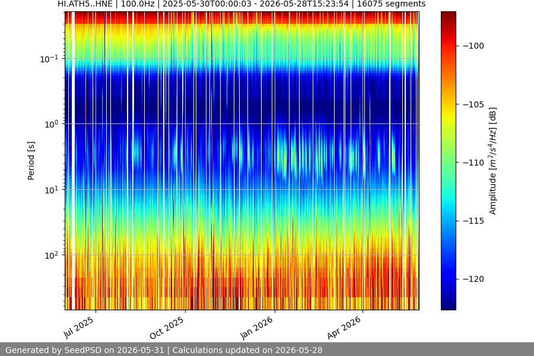534x356 pixels.
Task: Click the "Generated by SeedPSD" footer text
Action: tap(164, 350)
